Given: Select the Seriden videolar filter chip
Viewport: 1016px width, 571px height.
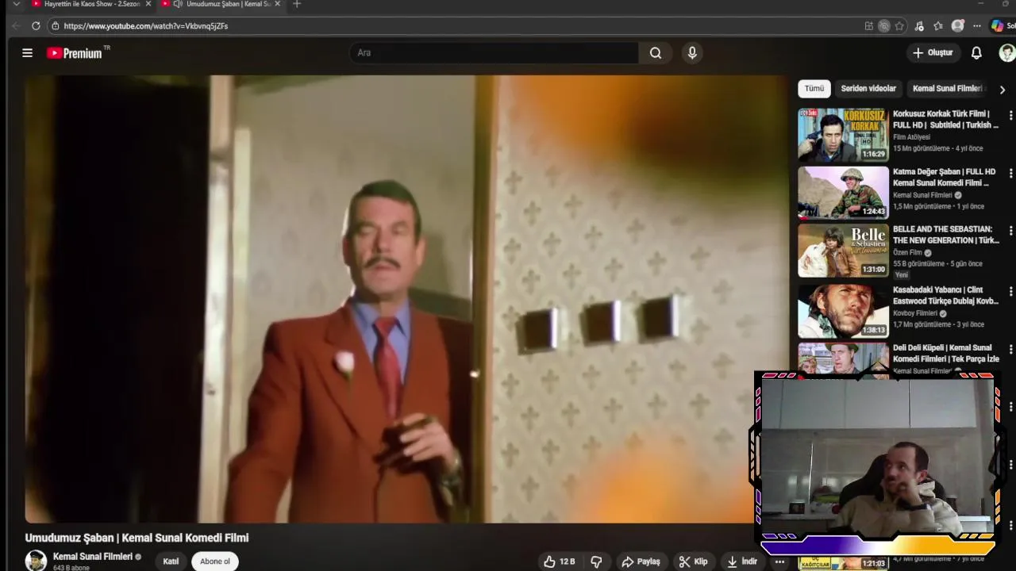Looking at the screenshot, I should point(868,89).
